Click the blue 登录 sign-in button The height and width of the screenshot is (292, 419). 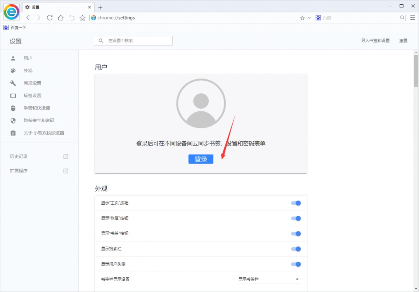tap(201, 159)
